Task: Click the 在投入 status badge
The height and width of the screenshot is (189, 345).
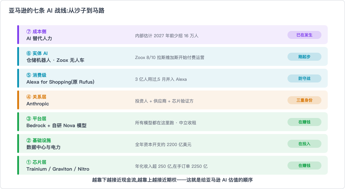Action: pos(304,144)
